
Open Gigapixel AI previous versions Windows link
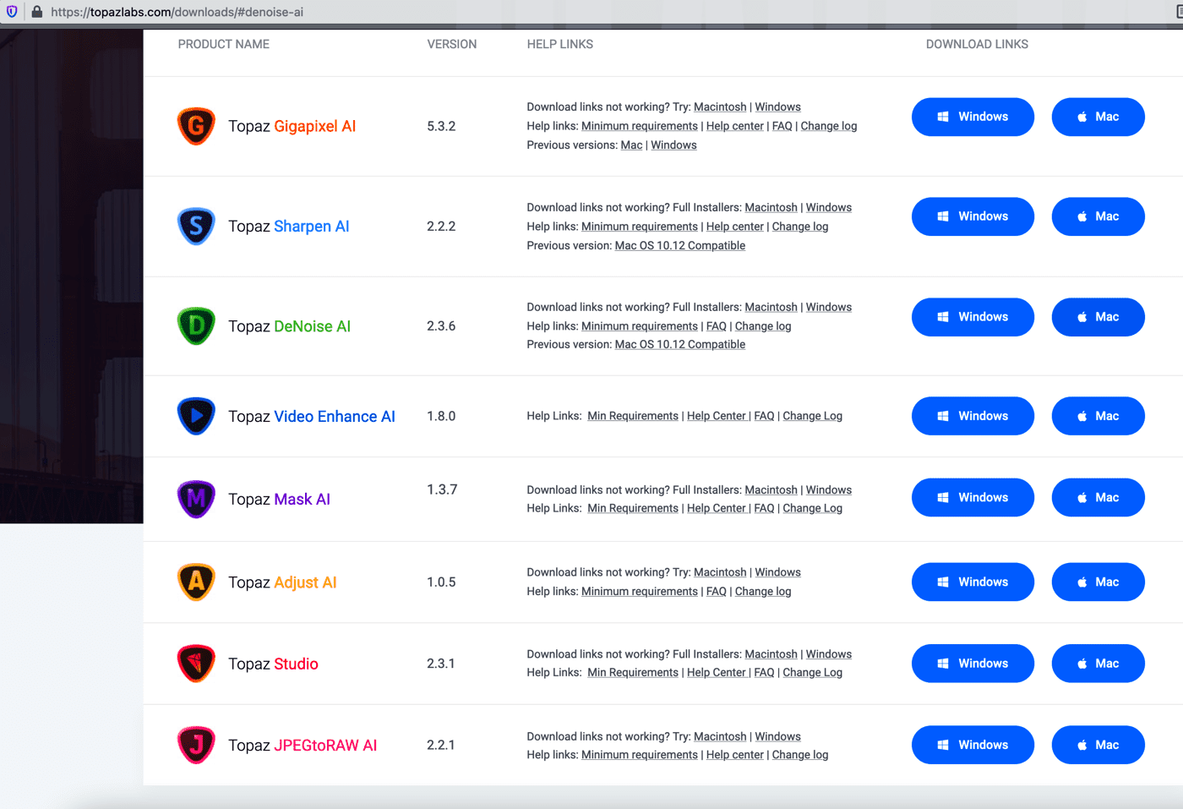673,145
